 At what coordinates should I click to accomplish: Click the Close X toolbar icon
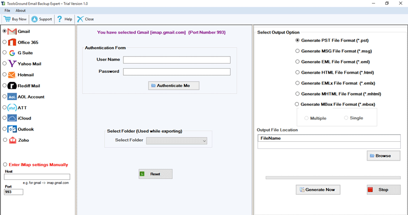(80, 19)
